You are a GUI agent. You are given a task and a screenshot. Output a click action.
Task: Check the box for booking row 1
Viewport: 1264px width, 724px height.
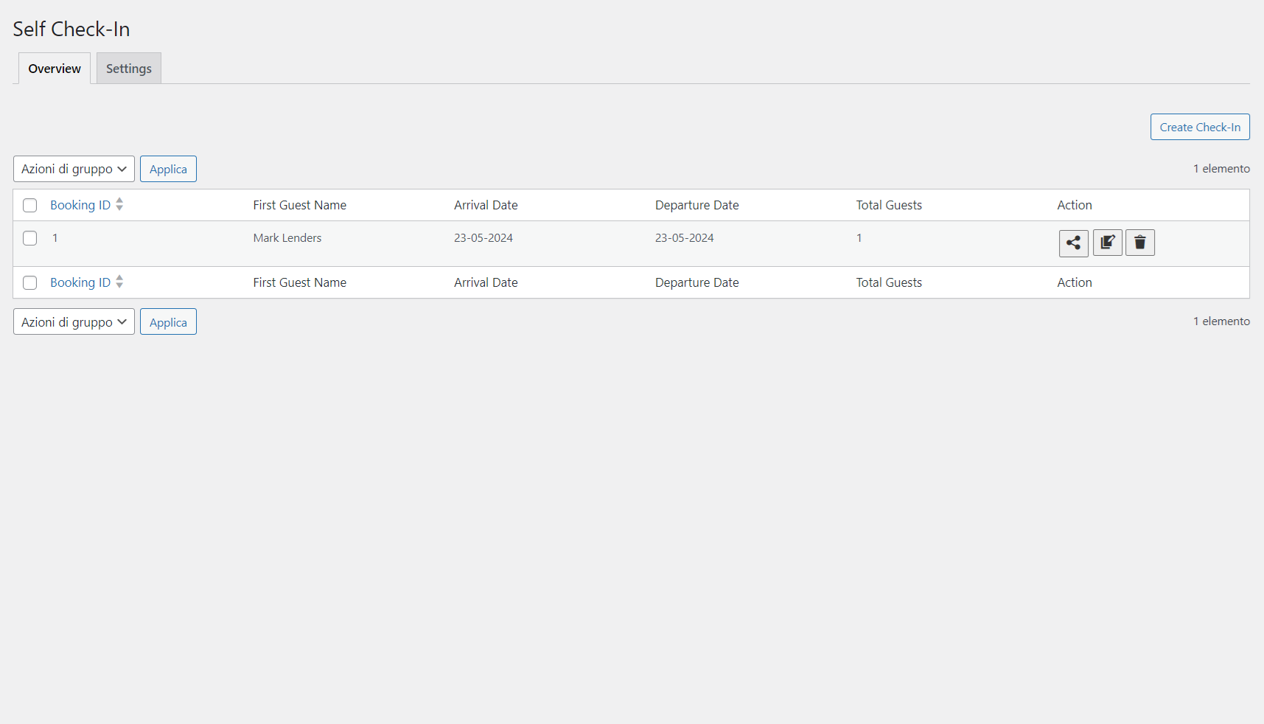pos(30,238)
